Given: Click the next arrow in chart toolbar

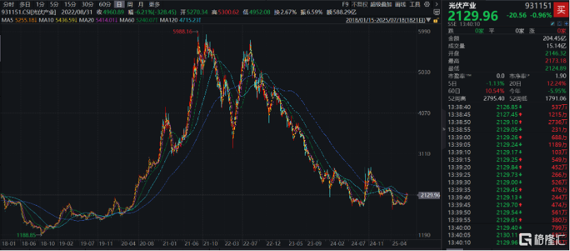Looking at the screenshot, I should pos(436,4).
